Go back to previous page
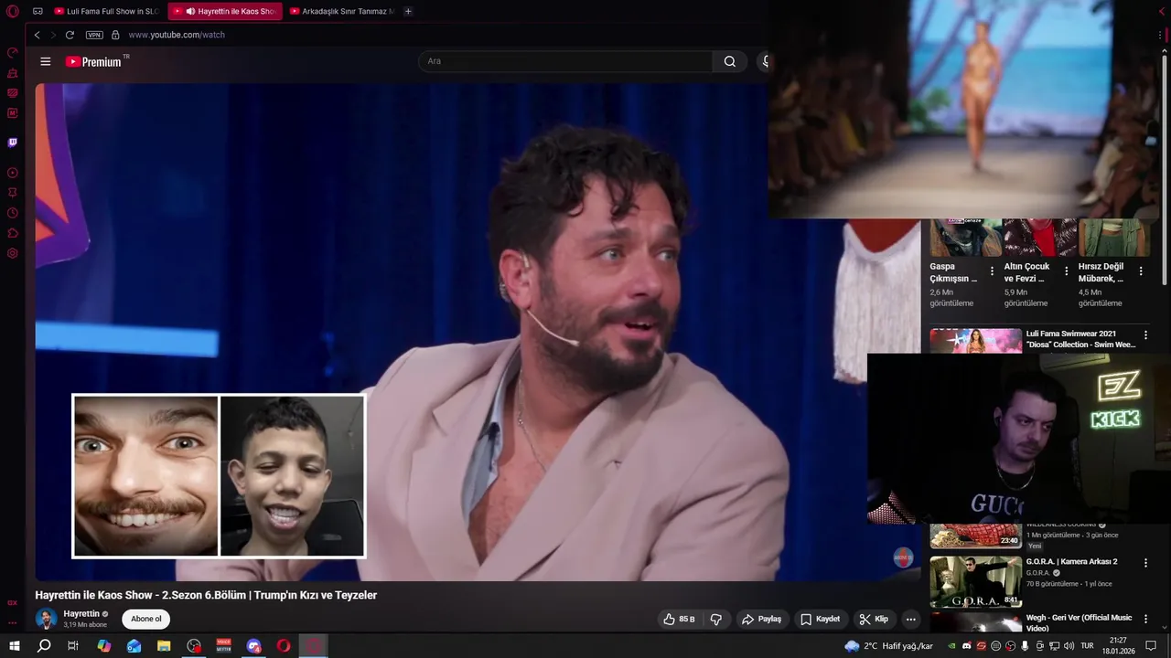 click(37, 35)
